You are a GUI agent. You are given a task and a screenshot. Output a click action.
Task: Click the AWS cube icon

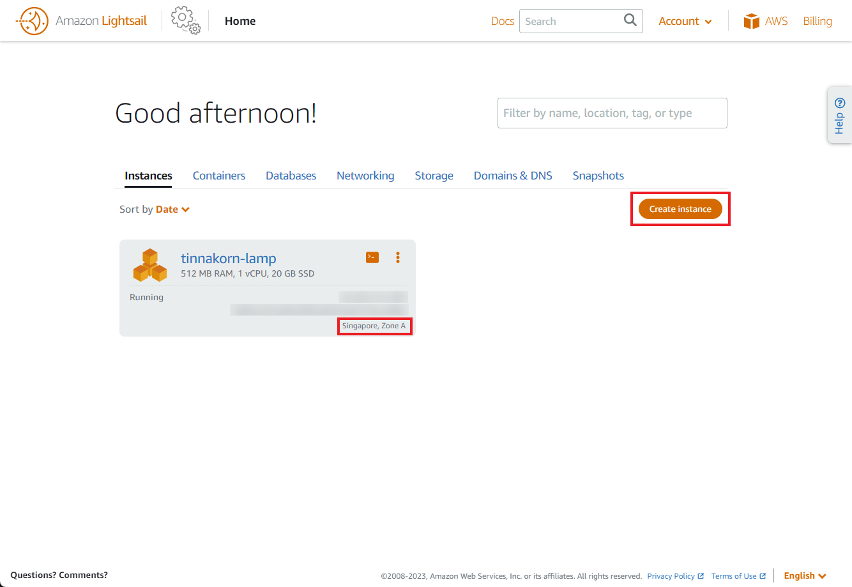pyautogui.click(x=752, y=21)
